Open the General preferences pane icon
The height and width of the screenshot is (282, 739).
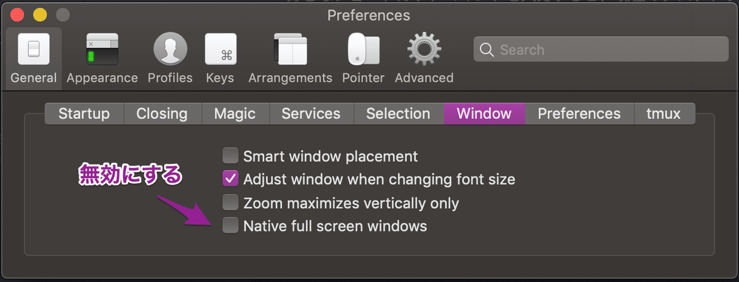[x=33, y=50]
